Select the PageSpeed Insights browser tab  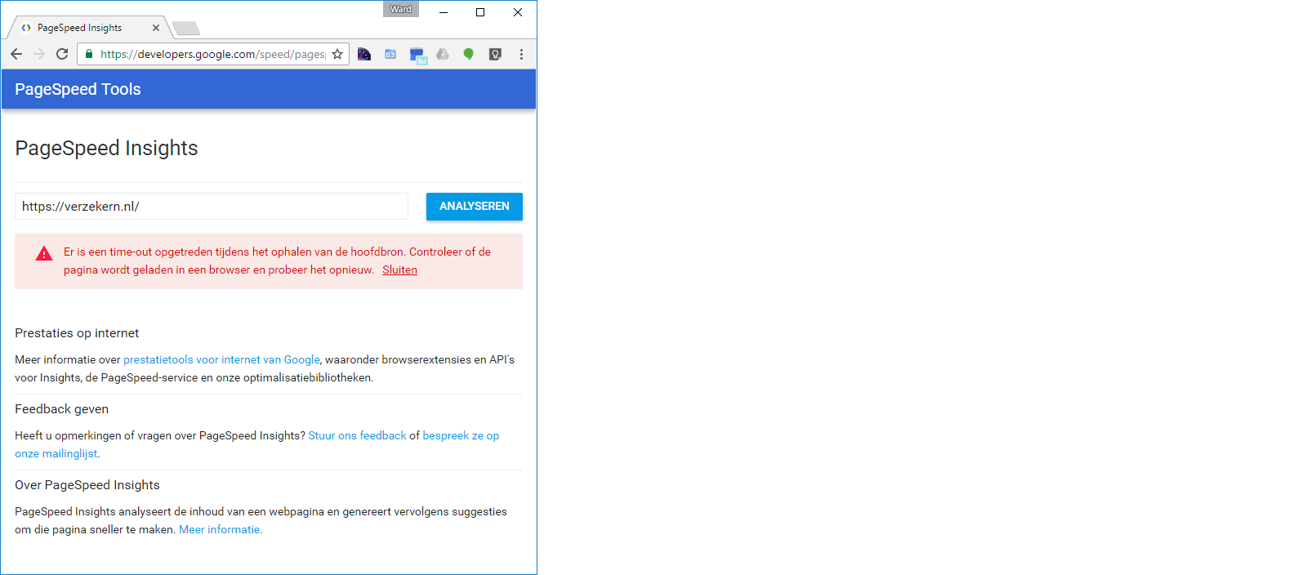[88, 28]
